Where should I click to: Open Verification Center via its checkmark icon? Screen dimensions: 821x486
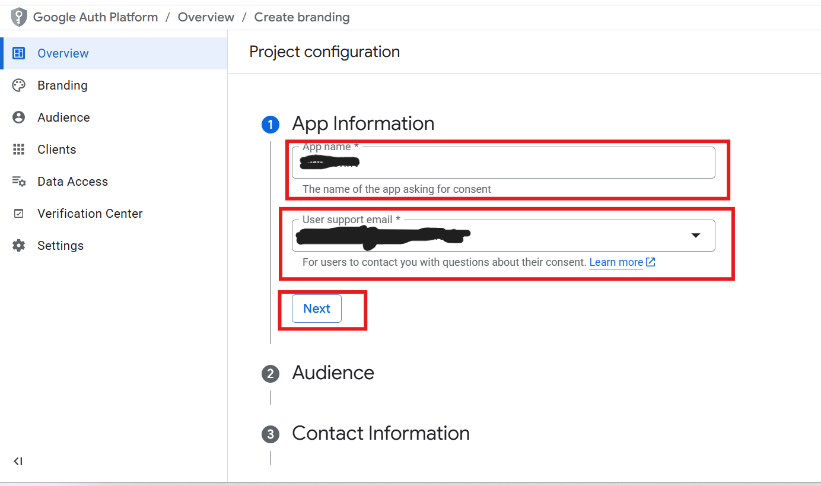pyautogui.click(x=19, y=214)
